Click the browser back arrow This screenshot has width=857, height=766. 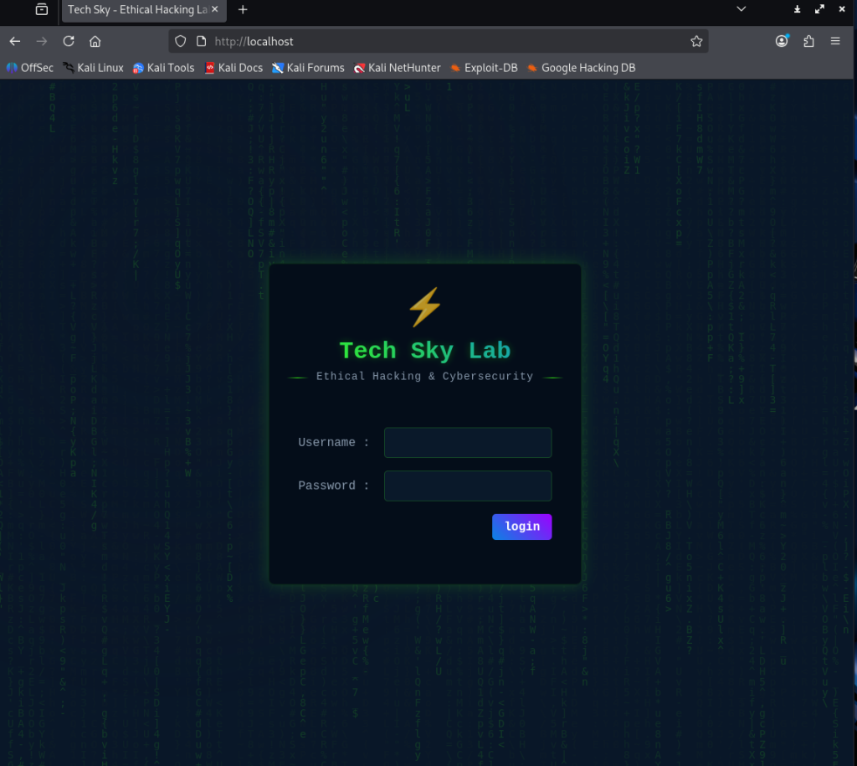click(15, 41)
